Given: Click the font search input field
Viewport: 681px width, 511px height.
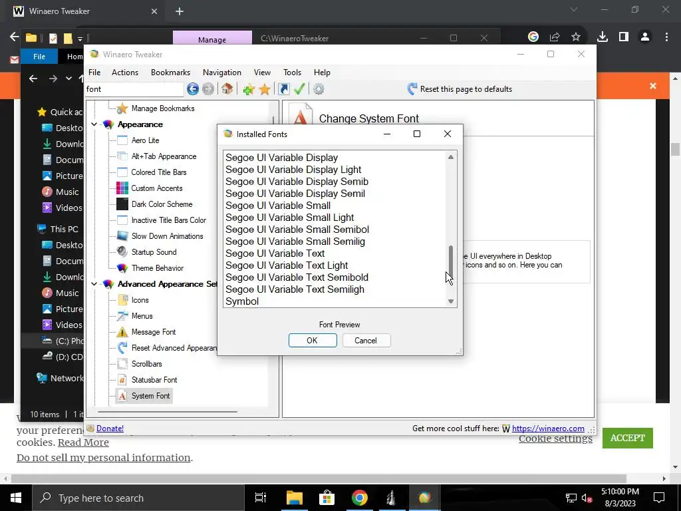Looking at the screenshot, I should coord(134,89).
